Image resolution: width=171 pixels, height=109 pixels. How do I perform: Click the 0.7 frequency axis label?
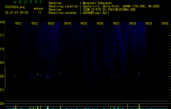click(x=2, y=90)
